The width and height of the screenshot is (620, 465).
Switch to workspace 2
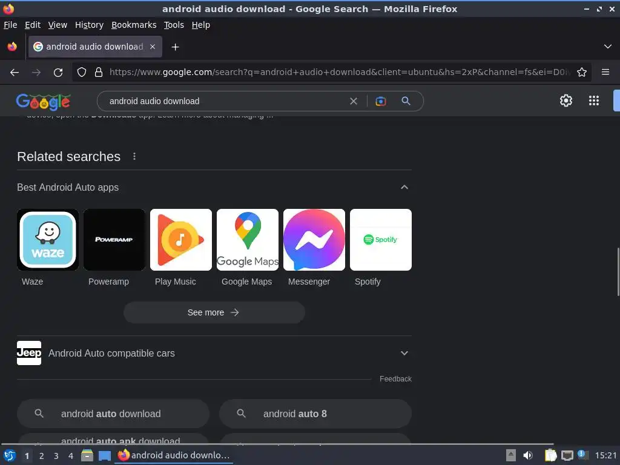point(42,456)
